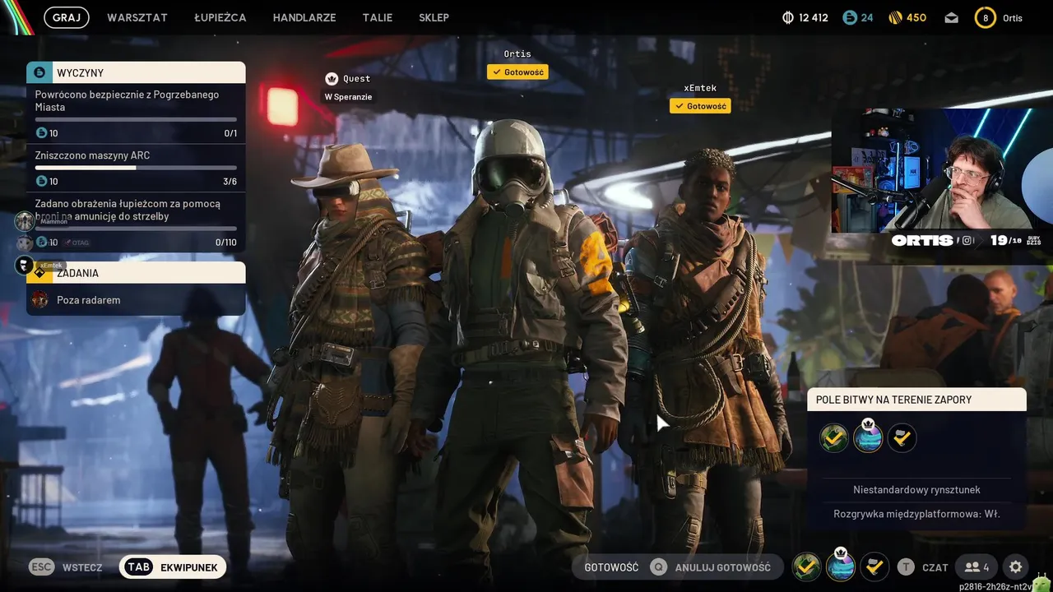Click the 3/6 progress counter
This screenshot has height=592, width=1053.
coord(230,182)
